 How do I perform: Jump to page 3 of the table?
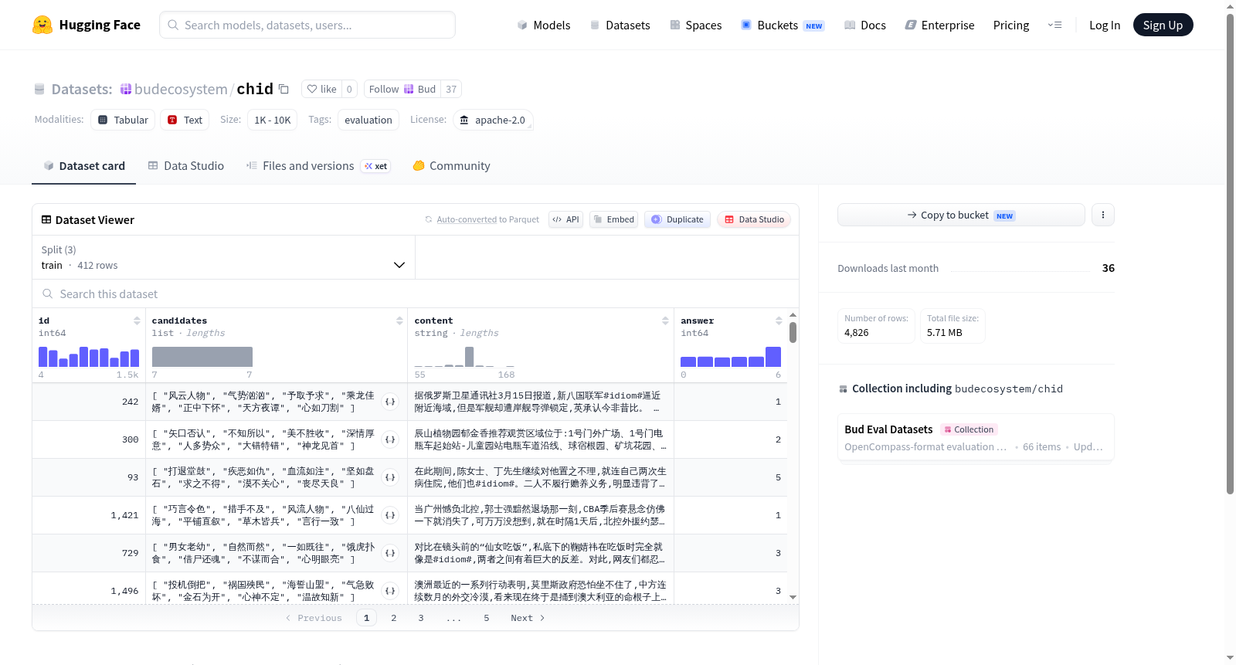click(421, 618)
